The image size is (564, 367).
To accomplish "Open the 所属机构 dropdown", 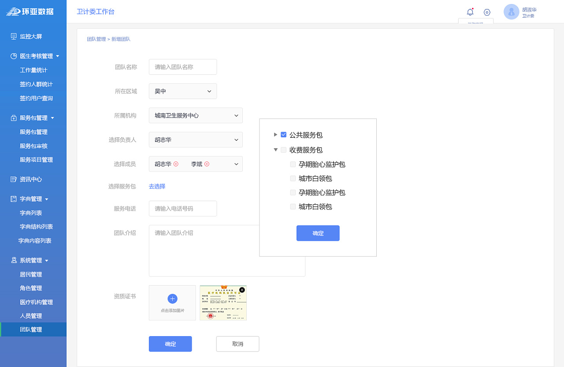I will 196,115.
